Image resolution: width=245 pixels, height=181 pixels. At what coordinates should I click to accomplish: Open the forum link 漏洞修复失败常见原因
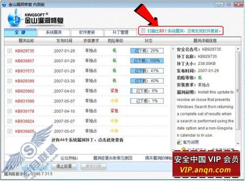[x=113, y=158]
